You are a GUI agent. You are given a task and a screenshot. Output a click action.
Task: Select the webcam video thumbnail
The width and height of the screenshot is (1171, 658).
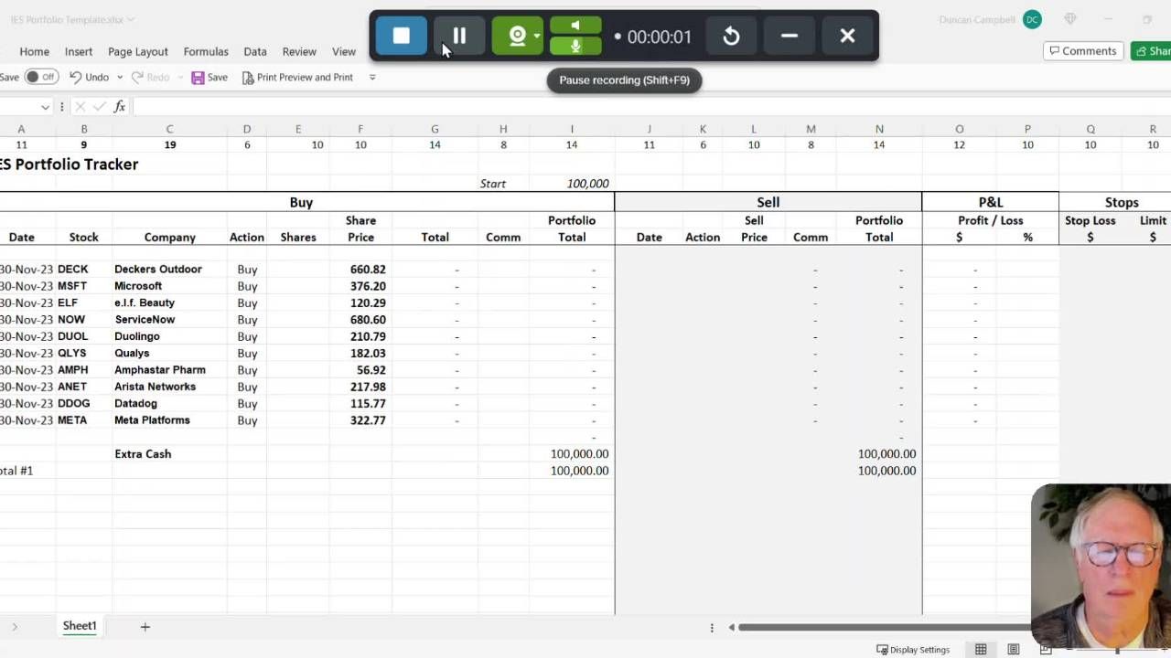[1101, 567]
